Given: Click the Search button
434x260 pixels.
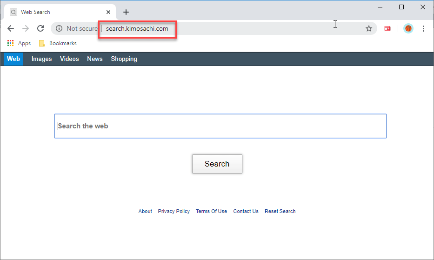Looking at the screenshot, I should tap(217, 164).
